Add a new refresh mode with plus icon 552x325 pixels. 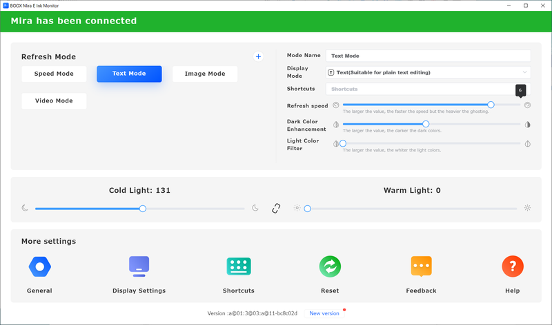[x=259, y=56]
